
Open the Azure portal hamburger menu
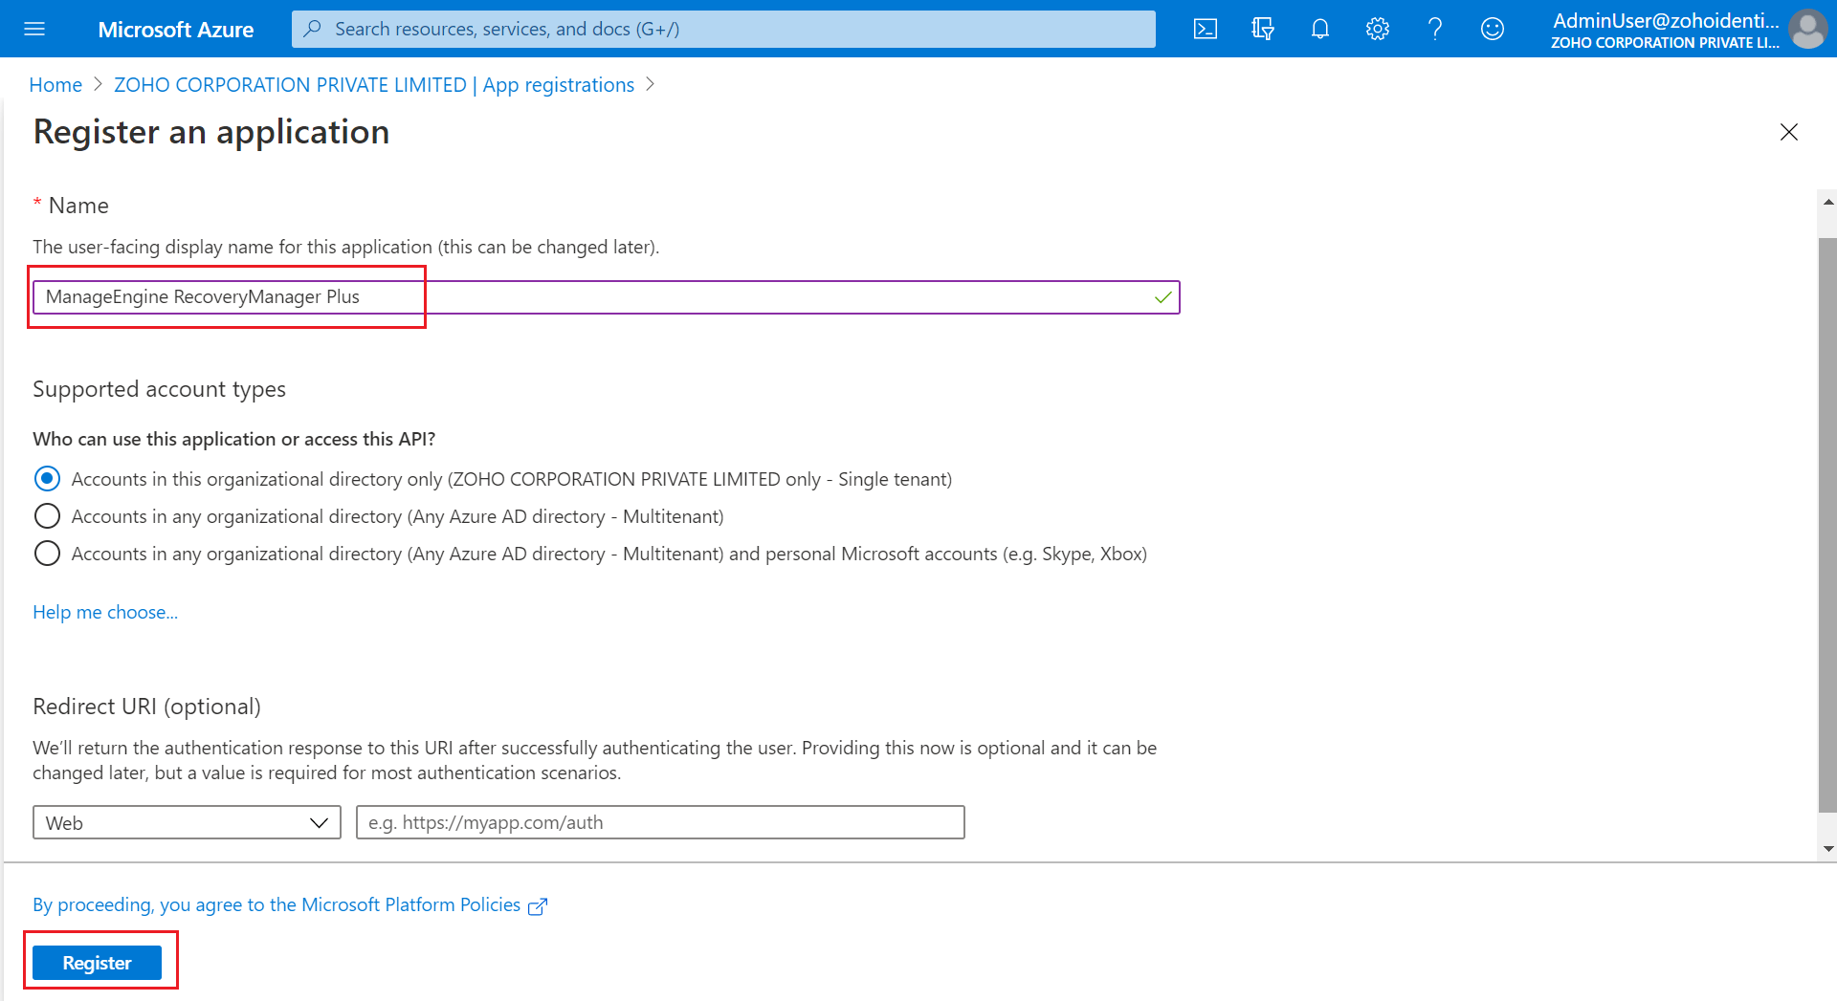click(x=34, y=29)
